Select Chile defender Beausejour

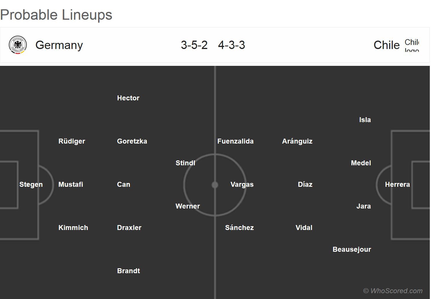pos(352,249)
